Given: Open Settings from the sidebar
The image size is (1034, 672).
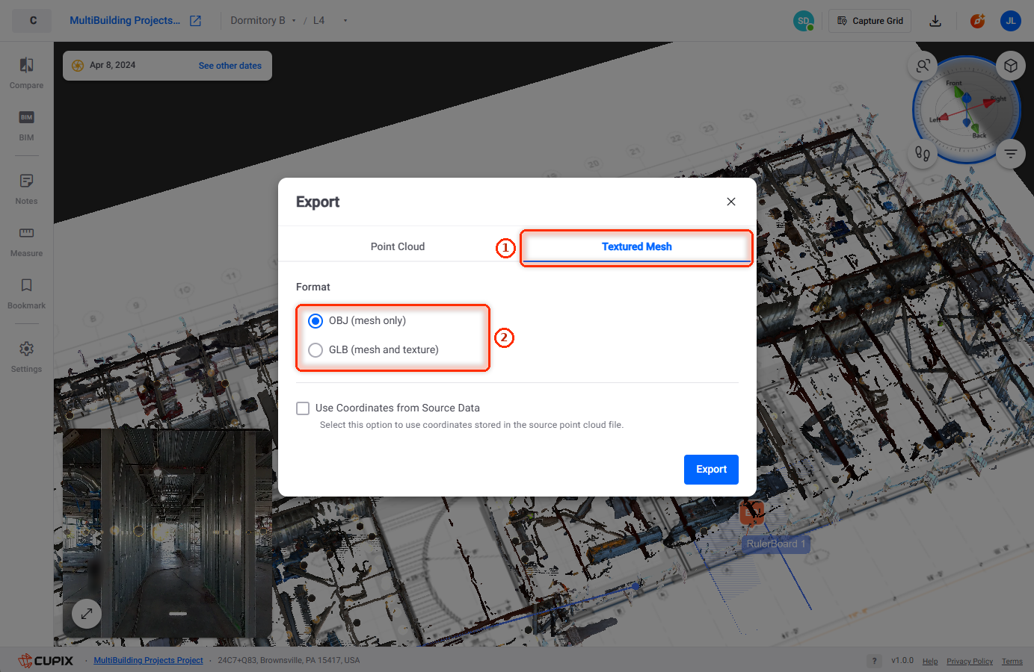Looking at the screenshot, I should tap(26, 357).
